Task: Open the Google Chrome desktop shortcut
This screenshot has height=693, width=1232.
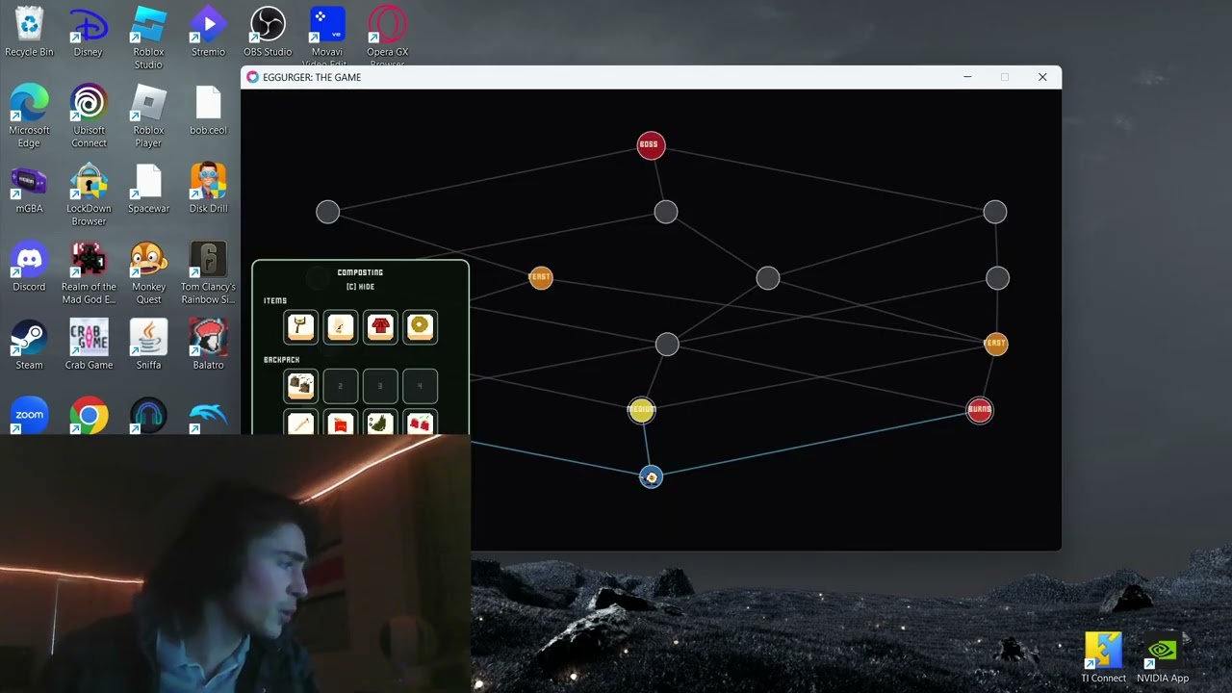Action: pyautogui.click(x=89, y=415)
